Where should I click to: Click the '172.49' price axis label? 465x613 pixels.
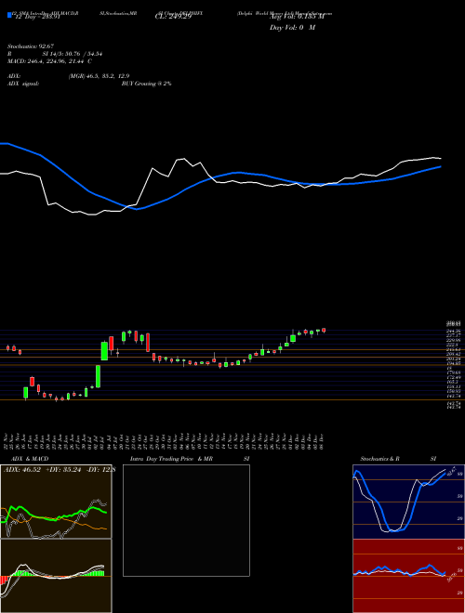454,377
